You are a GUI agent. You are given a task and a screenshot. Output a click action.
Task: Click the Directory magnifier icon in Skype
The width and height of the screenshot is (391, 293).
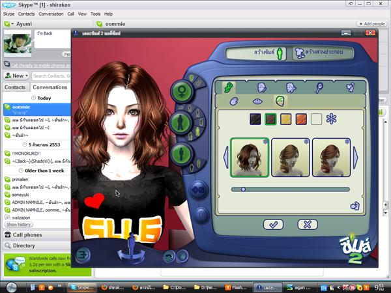8,245
